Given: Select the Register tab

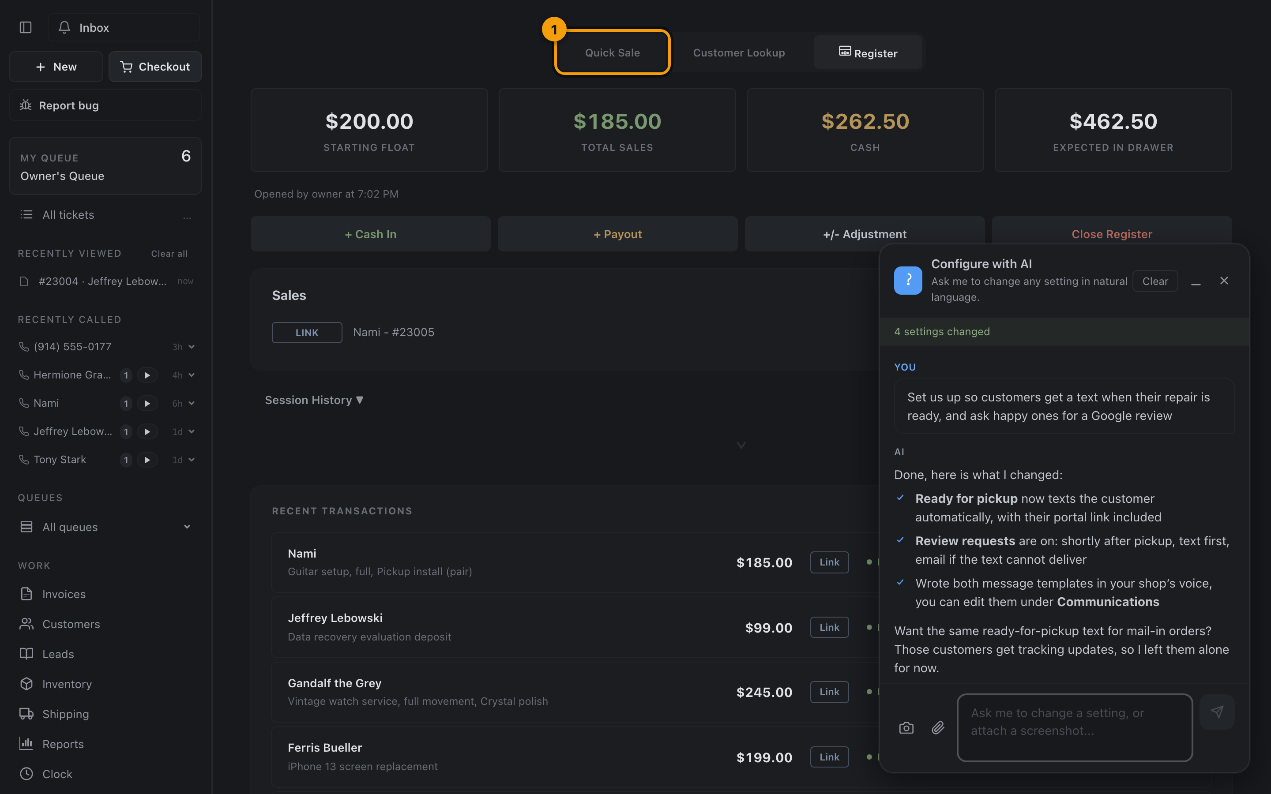Looking at the screenshot, I should 868,52.
